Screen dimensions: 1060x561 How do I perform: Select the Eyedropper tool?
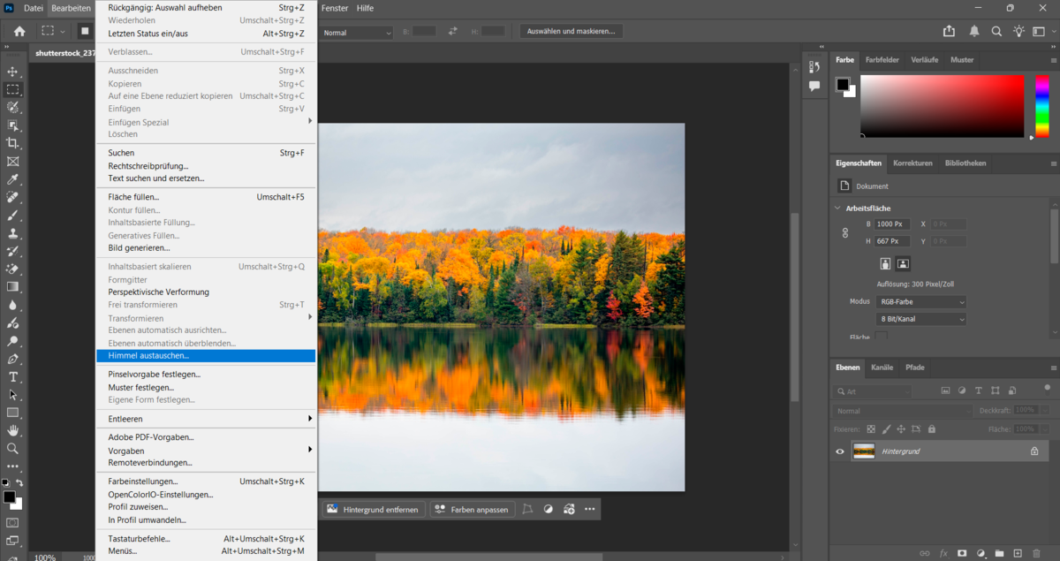point(13,179)
